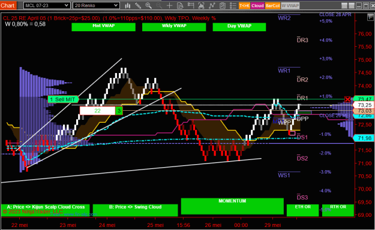Viewport: 375px width, 230px height.
Task: Click the WS1 pivot label
Action: (x=284, y=175)
